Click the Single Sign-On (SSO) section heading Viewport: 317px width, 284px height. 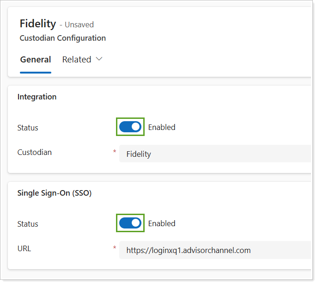[55, 193]
